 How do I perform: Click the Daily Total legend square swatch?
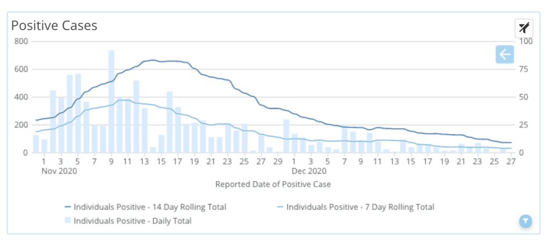point(68,220)
